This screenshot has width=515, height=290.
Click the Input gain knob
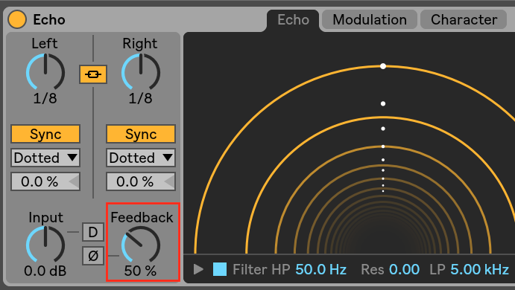(x=45, y=245)
